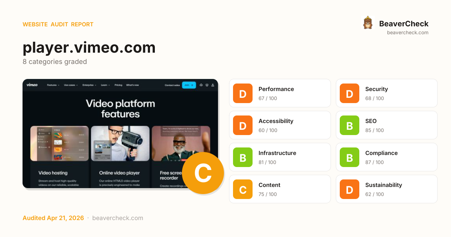Open the Pricing menu item in the preview

click(118, 85)
